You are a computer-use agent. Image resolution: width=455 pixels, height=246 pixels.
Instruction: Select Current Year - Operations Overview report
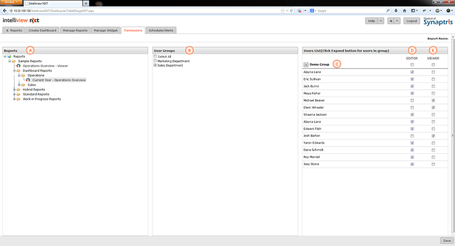[59, 80]
